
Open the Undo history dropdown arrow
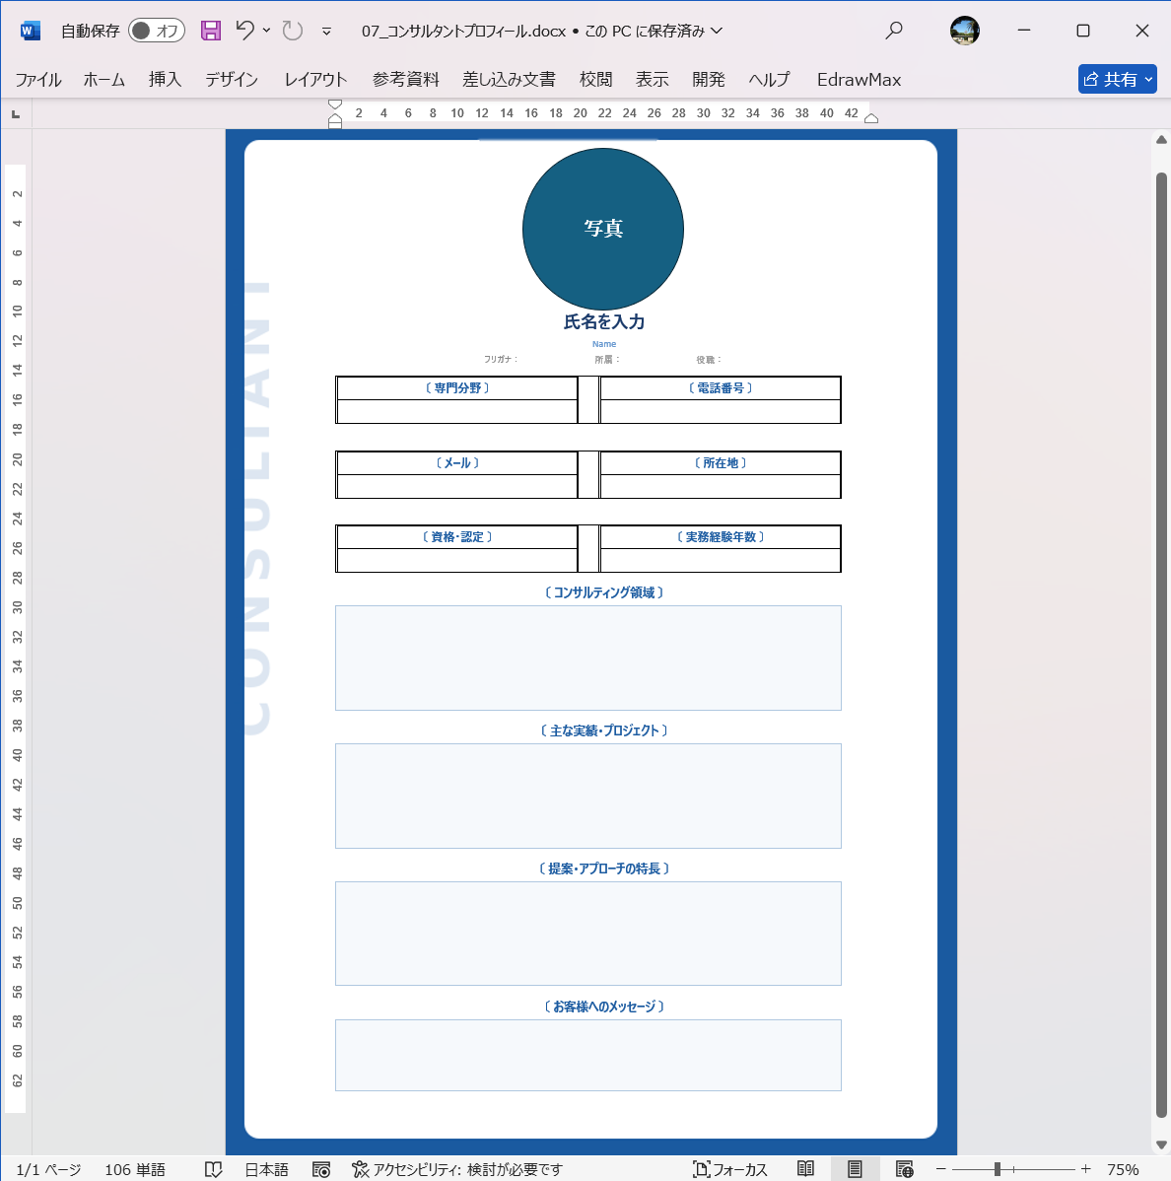(x=264, y=31)
